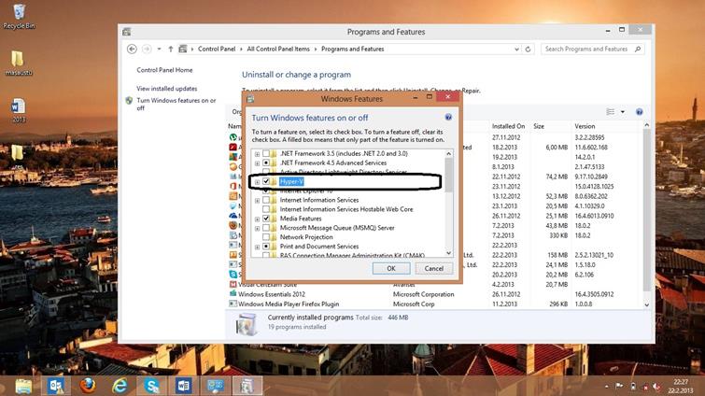This screenshot has width=705, height=396.
Task: Enable IIS Hostable Web Core checkbox
Action: (x=266, y=209)
